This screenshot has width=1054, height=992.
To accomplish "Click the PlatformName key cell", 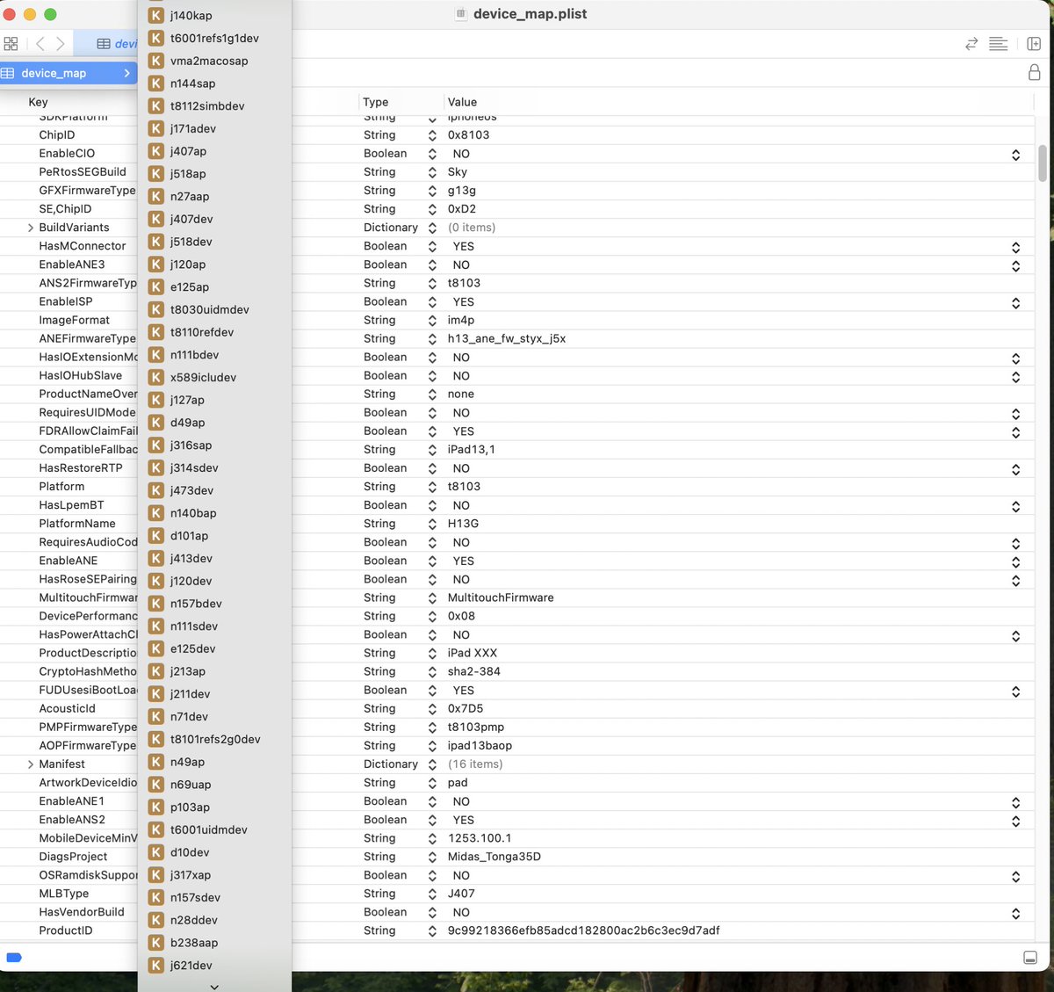I will (77, 524).
